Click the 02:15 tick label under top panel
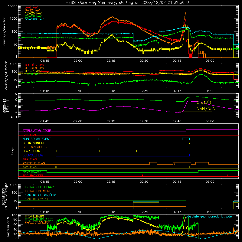The width and height of the screenshot is (242, 242). (x=111, y=61)
